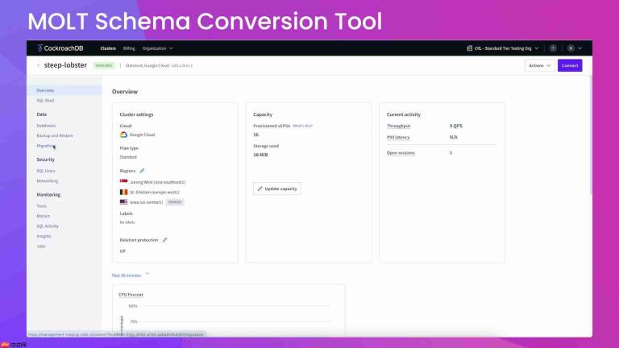The image size is (619, 348).
Task: Open SQL Shell in the sidebar
Action: [x=45, y=101]
